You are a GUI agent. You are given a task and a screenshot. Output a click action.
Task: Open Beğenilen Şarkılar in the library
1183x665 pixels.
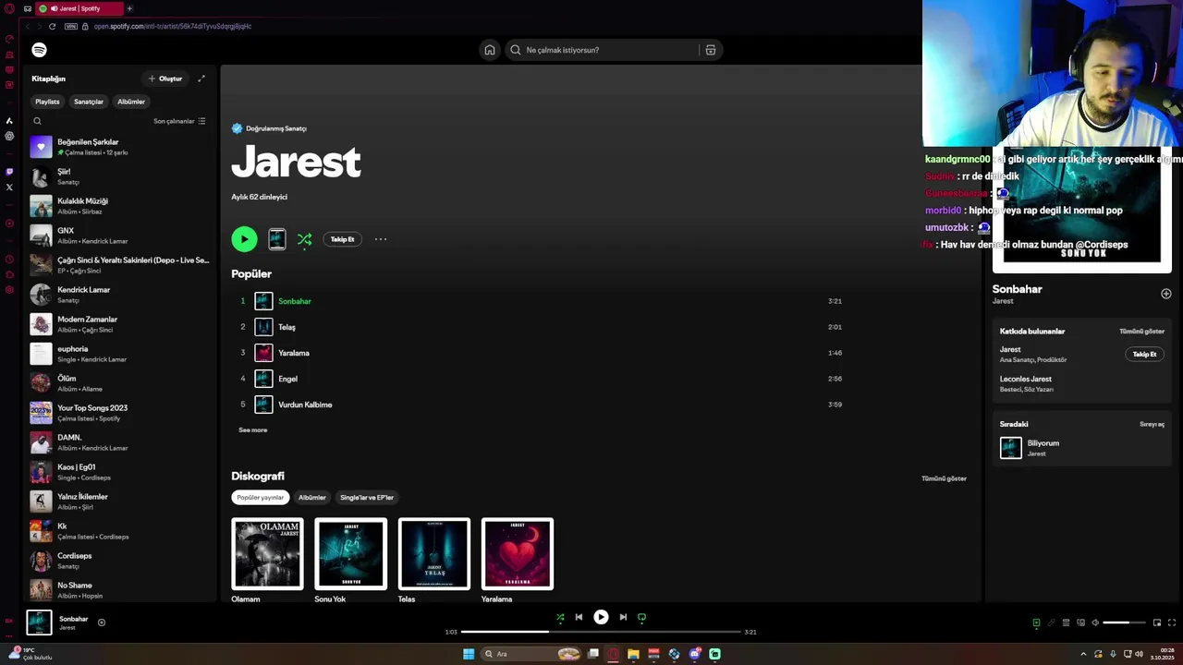[x=120, y=147]
